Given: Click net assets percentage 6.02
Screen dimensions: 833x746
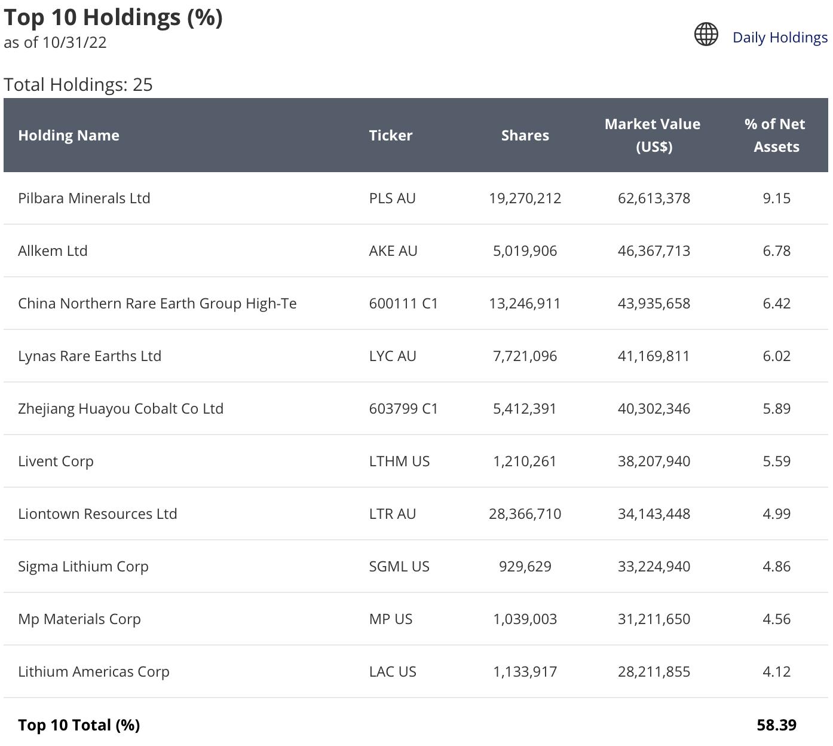Looking at the screenshot, I should 776,356.
